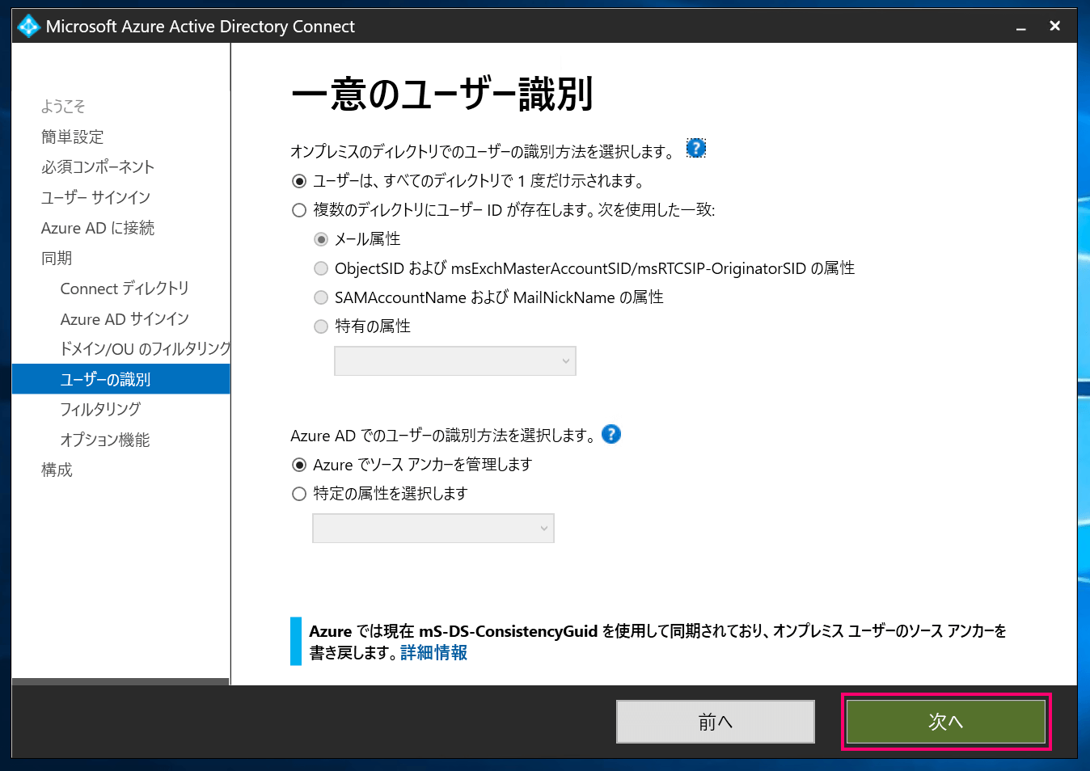Choose the メール属性 matching option
The height and width of the screenshot is (771, 1090).
click(321, 239)
